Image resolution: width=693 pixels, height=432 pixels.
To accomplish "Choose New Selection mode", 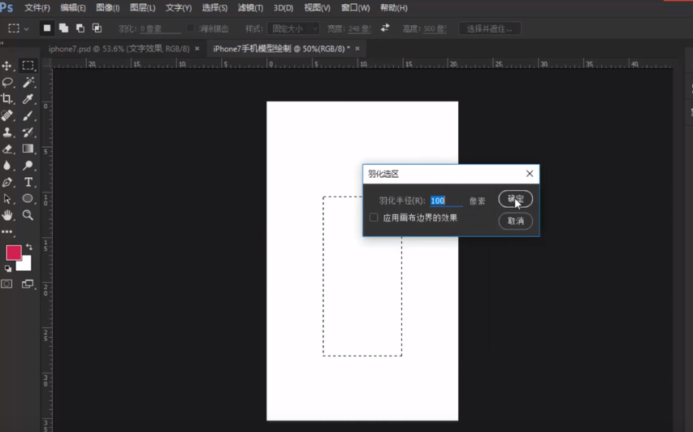I will pos(47,28).
